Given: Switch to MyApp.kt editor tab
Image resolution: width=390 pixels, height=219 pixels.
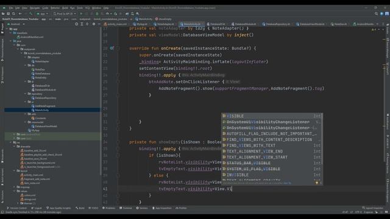Looking at the screenshot, I should [x=140, y=24].
